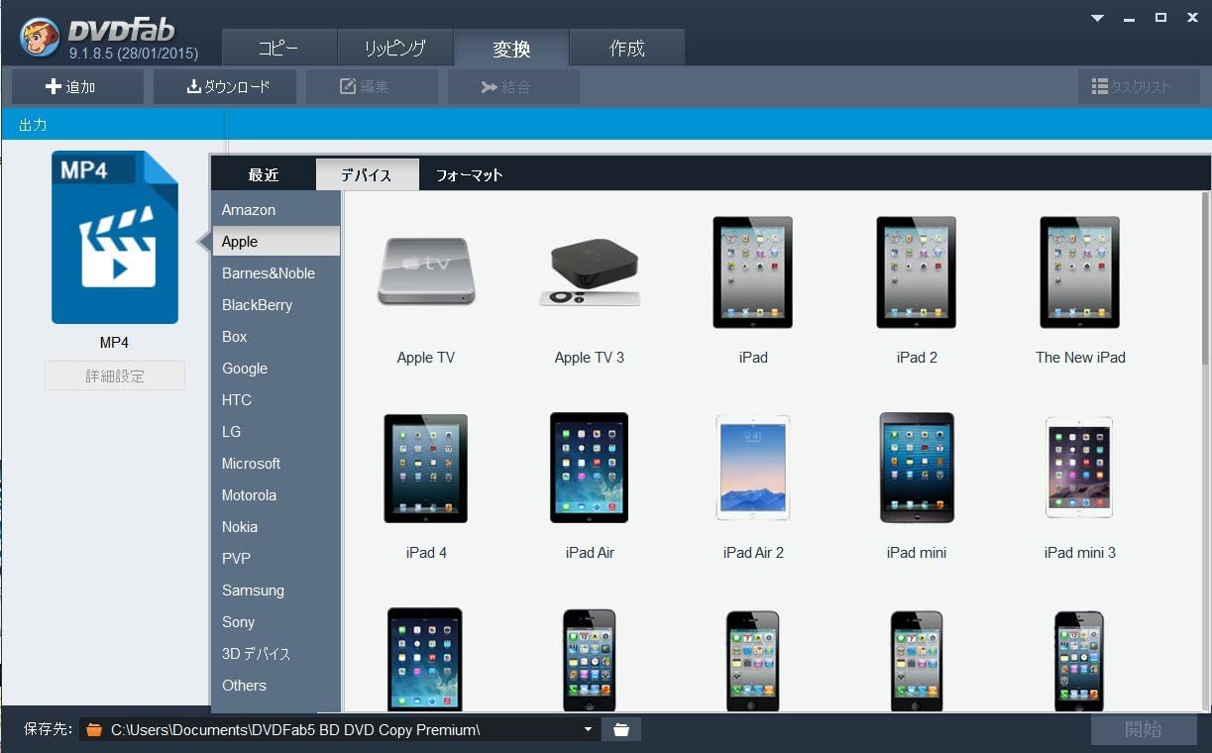This screenshot has height=753, width=1212.
Task: Click the 詳細設定 button
Action: coord(114,376)
